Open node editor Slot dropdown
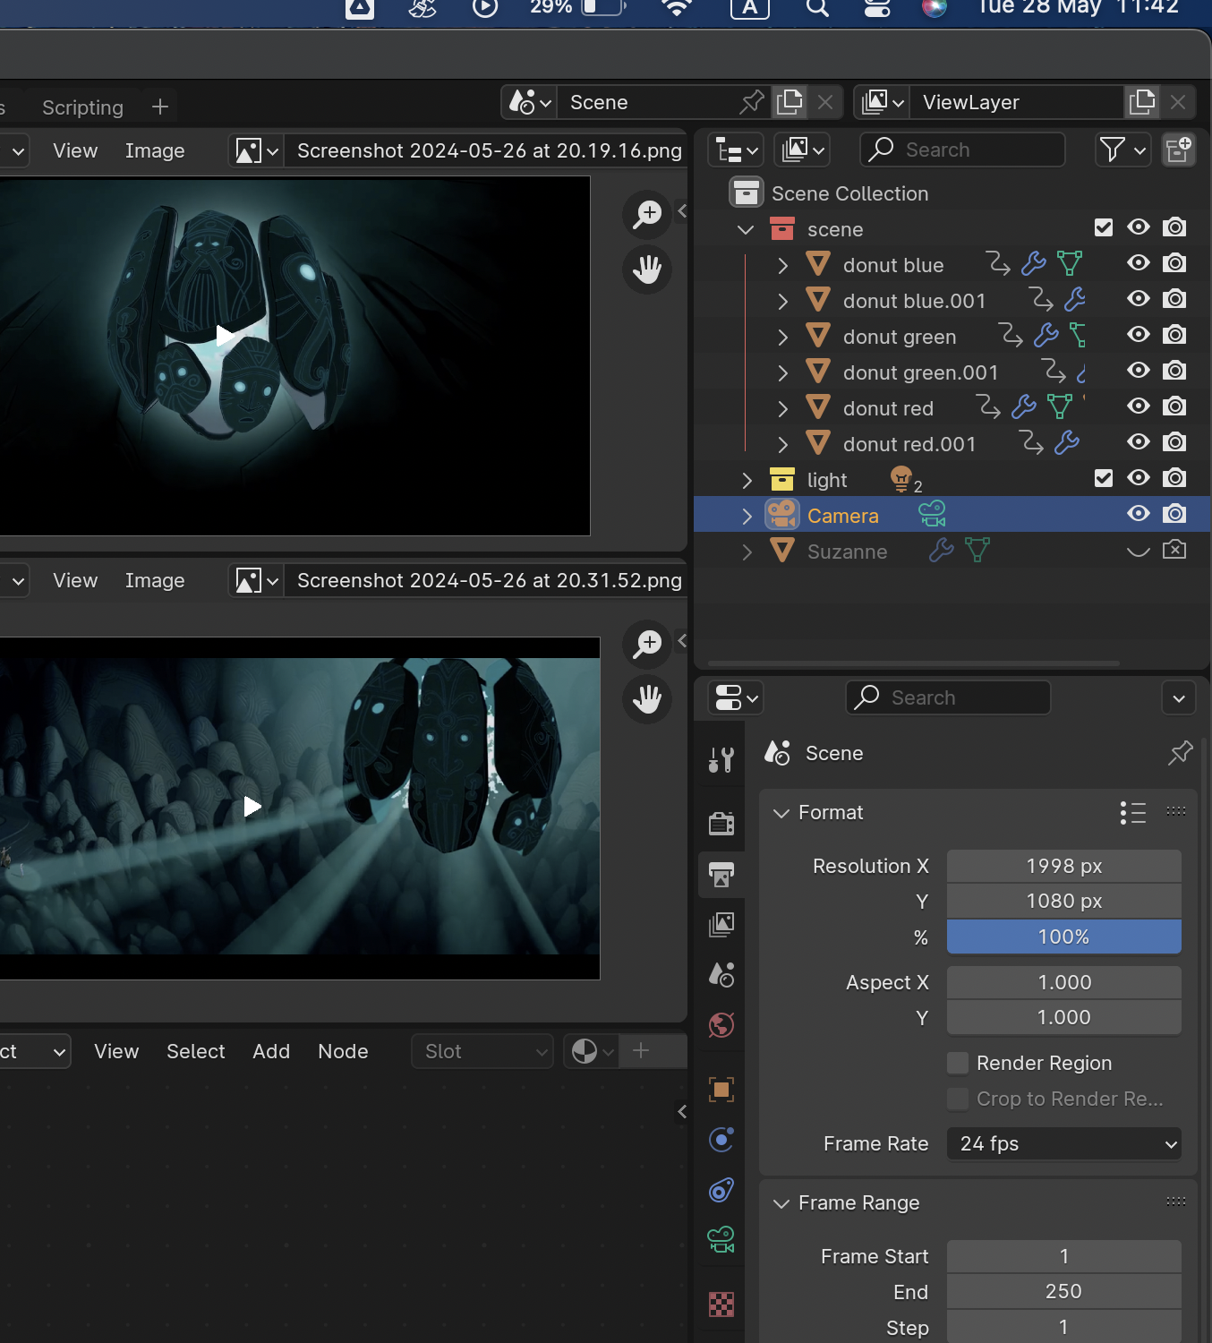Image resolution: width=1212 pixels, height=1343 pixels. pos(482,1051)
